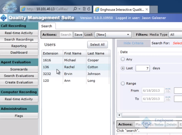Open Real-time Activity under Call Recording
Image resolution: width=182 pixels, height=135 pixels.
pos(19,33)
